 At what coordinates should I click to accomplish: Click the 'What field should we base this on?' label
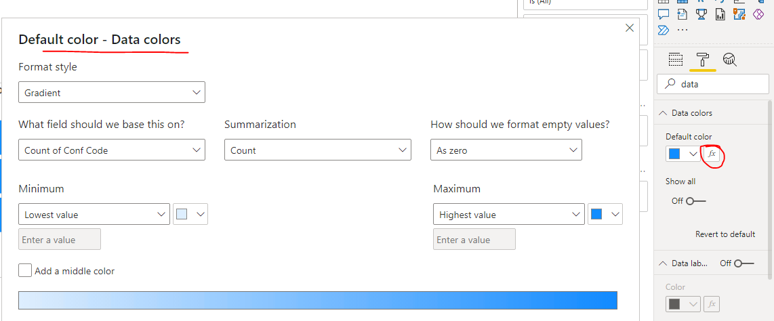(101, 124)
